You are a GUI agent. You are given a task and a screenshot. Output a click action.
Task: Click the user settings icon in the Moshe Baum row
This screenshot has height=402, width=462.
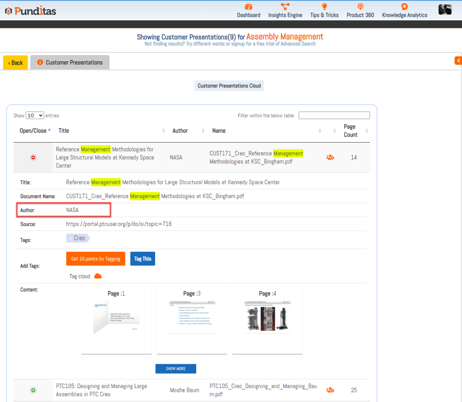pos(330,390)
